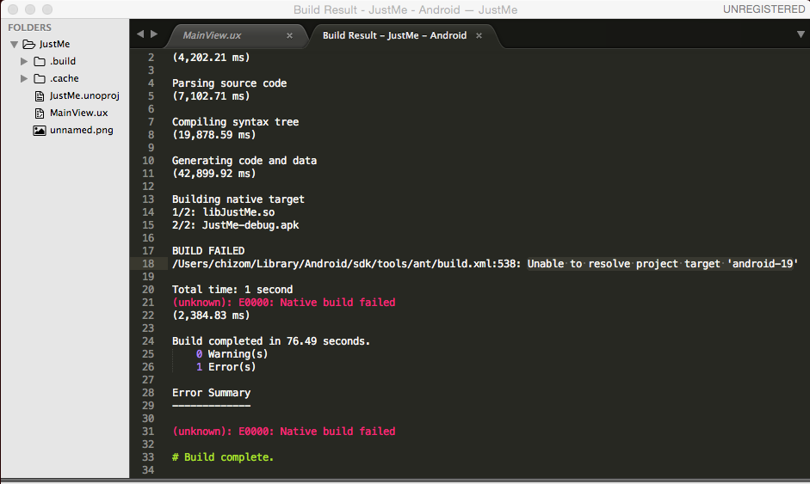The image size is (810, 484).
Task: Open the tab list dropdown arrow
Action: point(801,34)
